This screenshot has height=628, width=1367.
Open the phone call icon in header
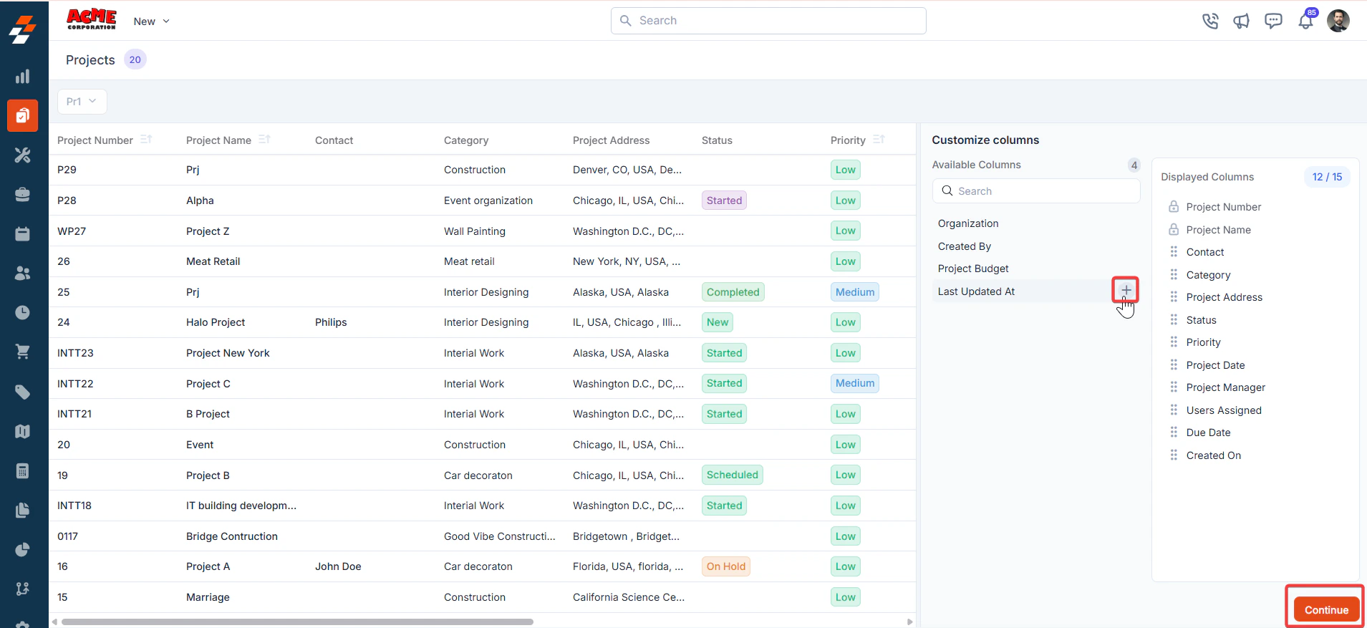[1210, 21]
